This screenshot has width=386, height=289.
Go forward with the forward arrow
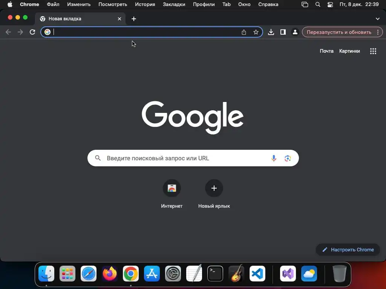click(x=20, y=32)
